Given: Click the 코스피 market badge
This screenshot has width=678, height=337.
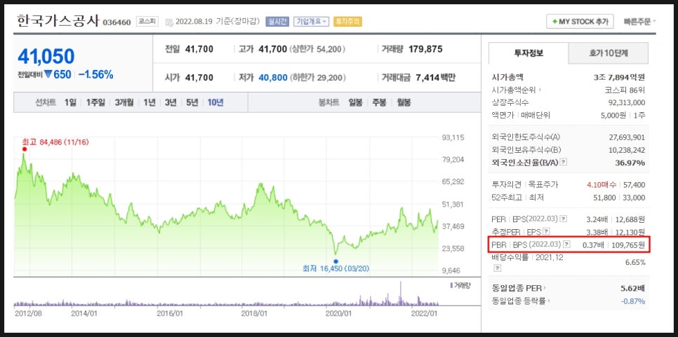Looking at the screenshot, I should pos(147,21).
